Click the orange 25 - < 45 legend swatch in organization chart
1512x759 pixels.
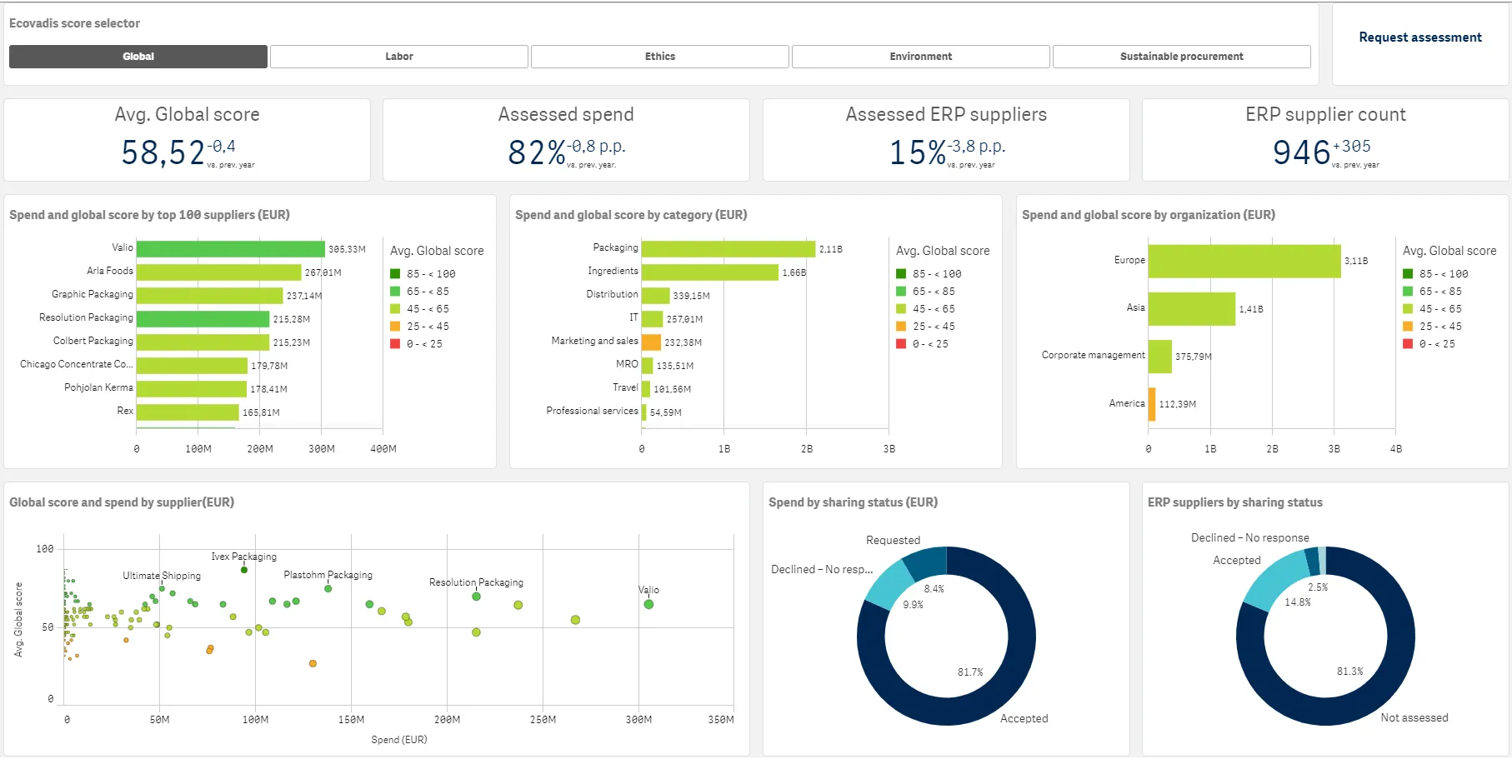1408,327
